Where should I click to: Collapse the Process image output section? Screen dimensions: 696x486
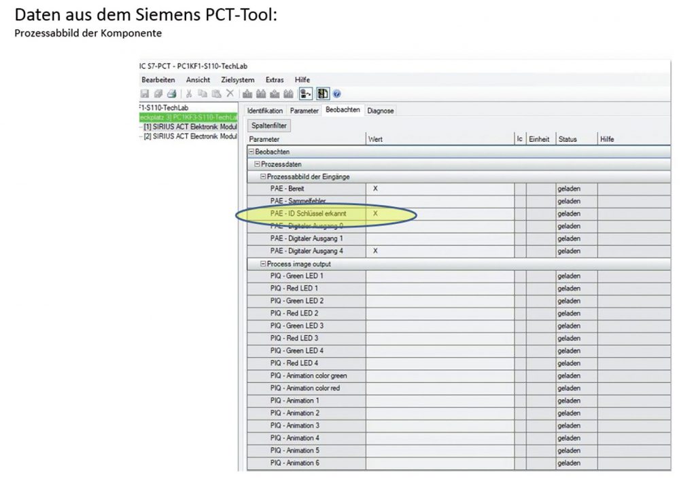click(263, 263)
